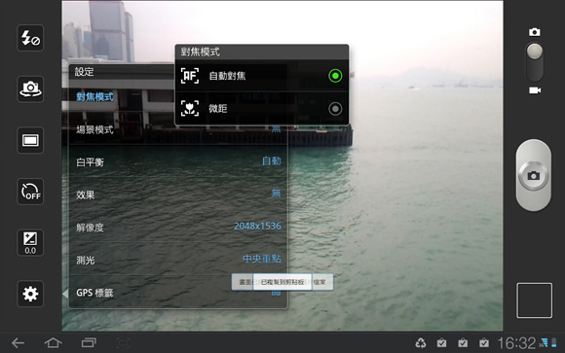Open the 解像度 setting row
Image resolution: width=565 pixels, height=353 pixels.
178,227
